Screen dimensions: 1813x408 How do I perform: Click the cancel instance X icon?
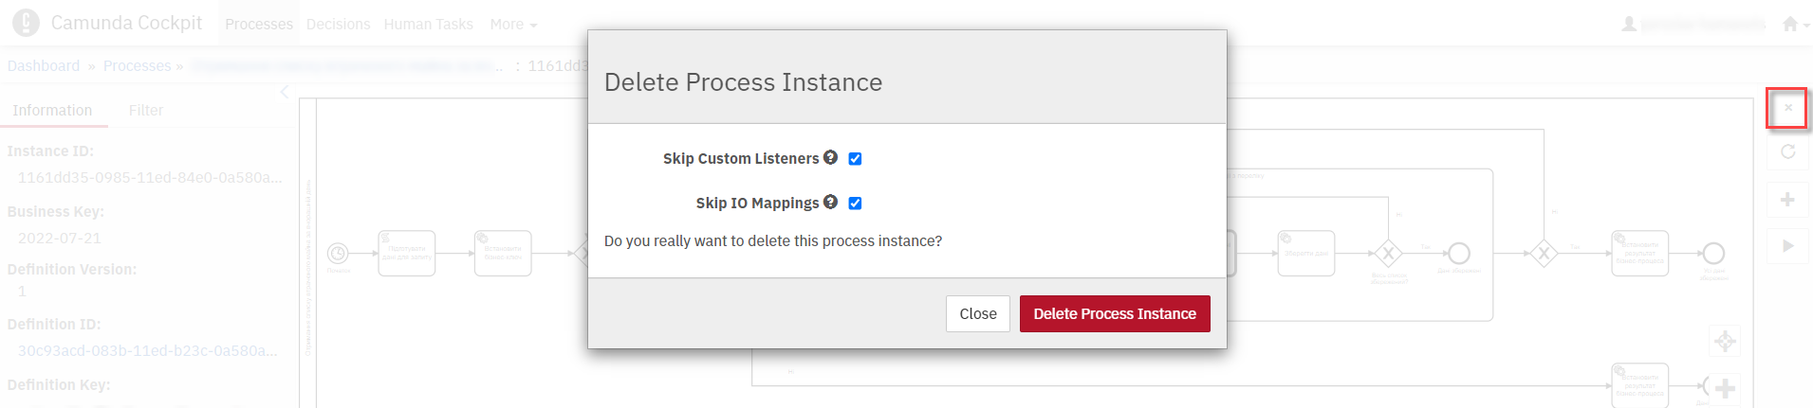pos(1787,108)
